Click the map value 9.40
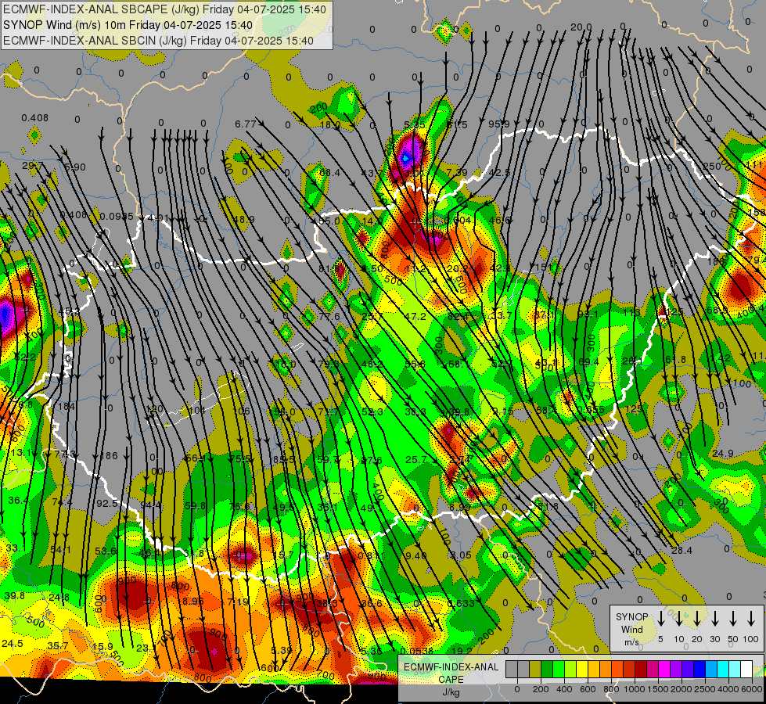This screenshot has height=704, width=766. [416, 555]
